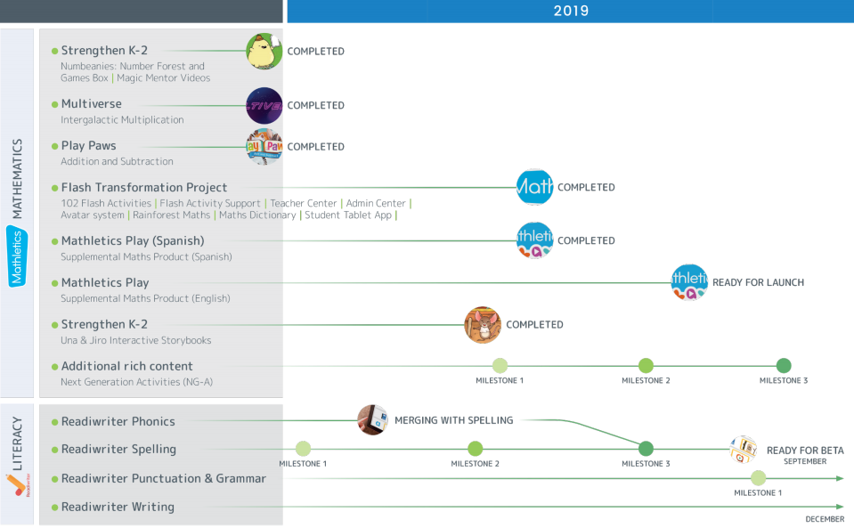The height and width of the screenshot is (528, 854).
Task: Click the Additional rich content title
Action: coord(127,366)
